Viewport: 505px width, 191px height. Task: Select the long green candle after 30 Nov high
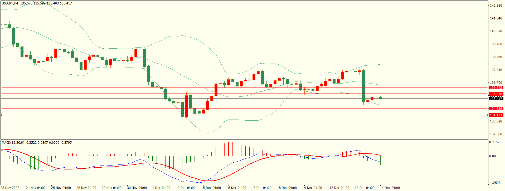[x=144, y=58]
